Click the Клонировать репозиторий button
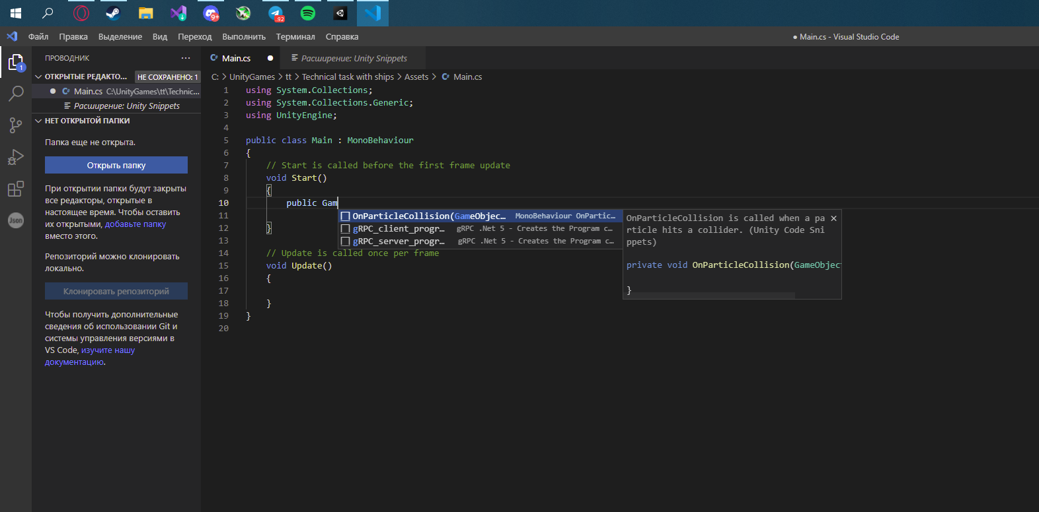Viewport: 1039px width, 512px height. coord(116,291)
